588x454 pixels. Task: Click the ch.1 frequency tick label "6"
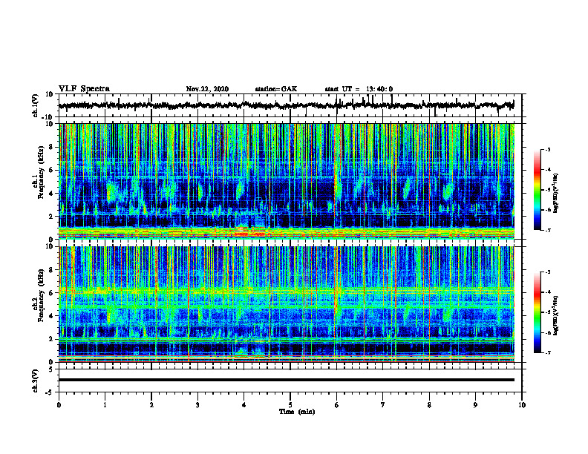tap(51, 171)
